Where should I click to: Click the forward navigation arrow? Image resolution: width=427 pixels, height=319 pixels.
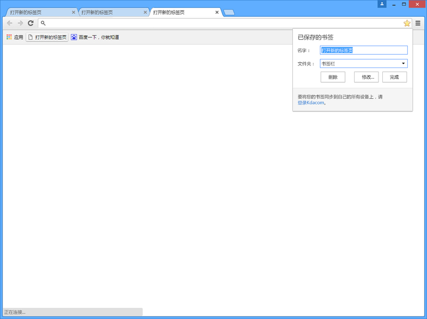(20, 23)
